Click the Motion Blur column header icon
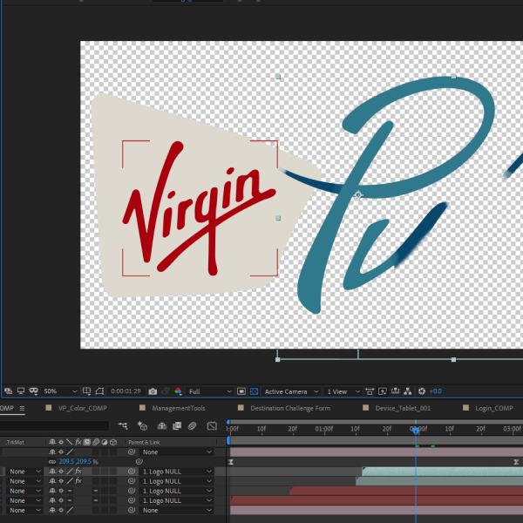The image size is (523, 523). pos(96,442)
